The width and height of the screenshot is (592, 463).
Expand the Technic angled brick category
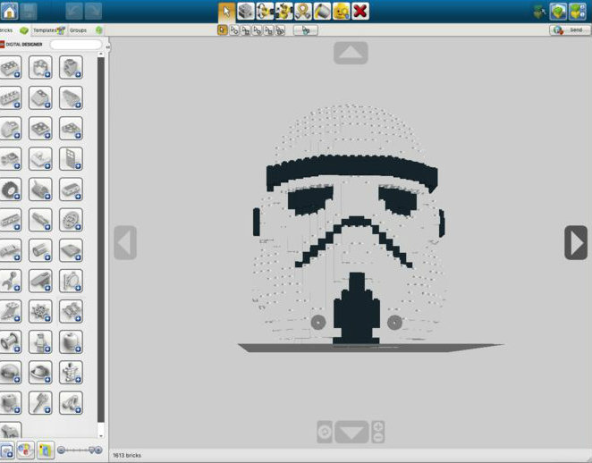(71, 67)
